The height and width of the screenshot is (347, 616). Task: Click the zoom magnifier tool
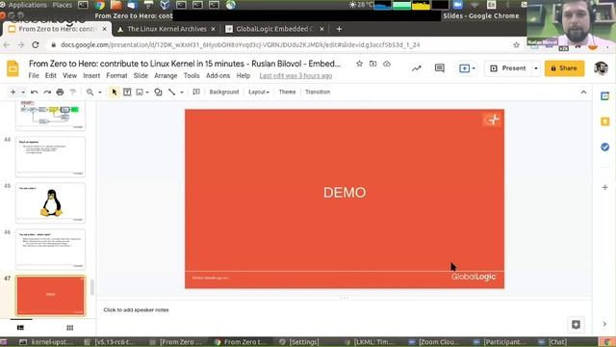pyautogui.click(x=90, y=93)
